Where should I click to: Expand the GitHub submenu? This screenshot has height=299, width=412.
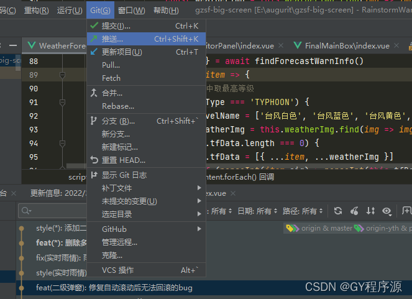(x=147, y=229)
